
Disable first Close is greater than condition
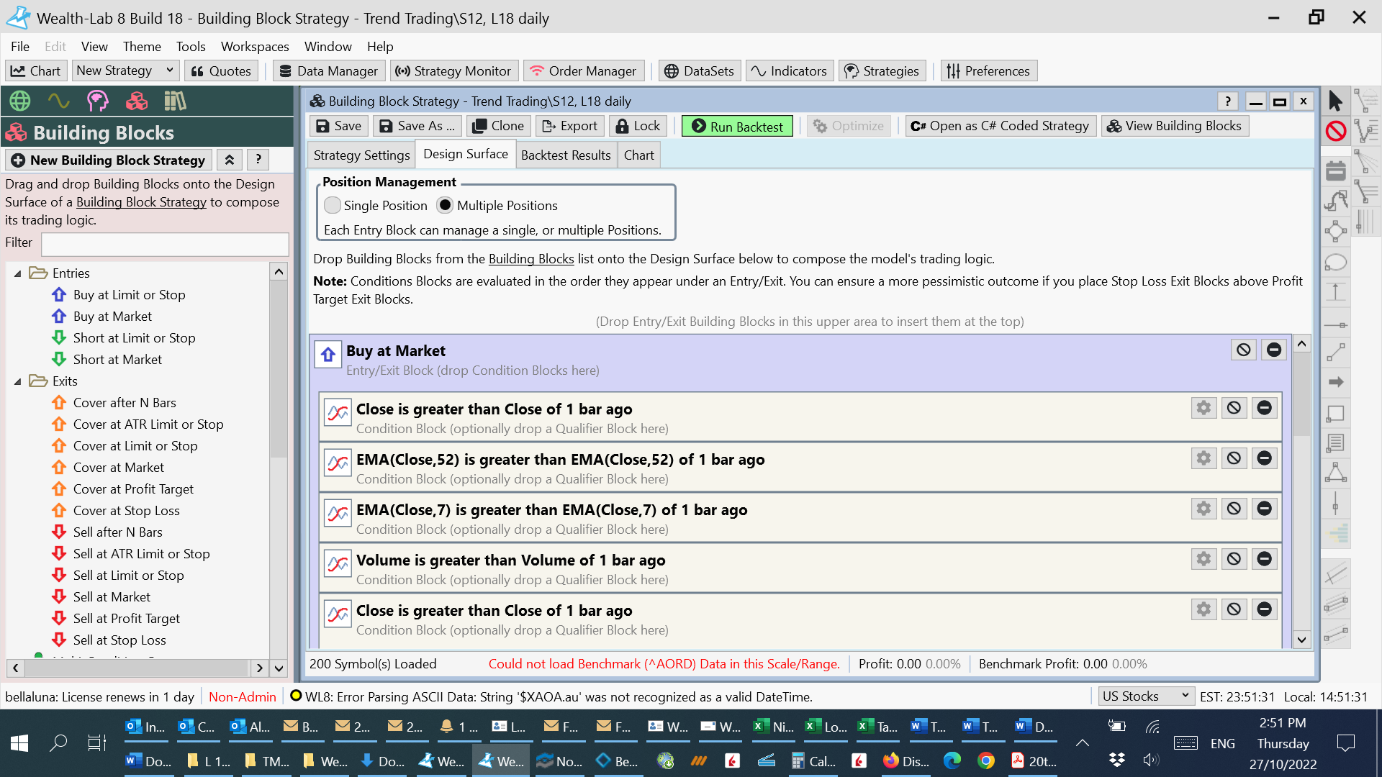1234,408
